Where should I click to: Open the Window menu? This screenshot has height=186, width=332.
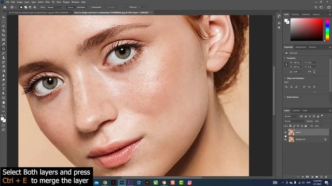[75, 2]
